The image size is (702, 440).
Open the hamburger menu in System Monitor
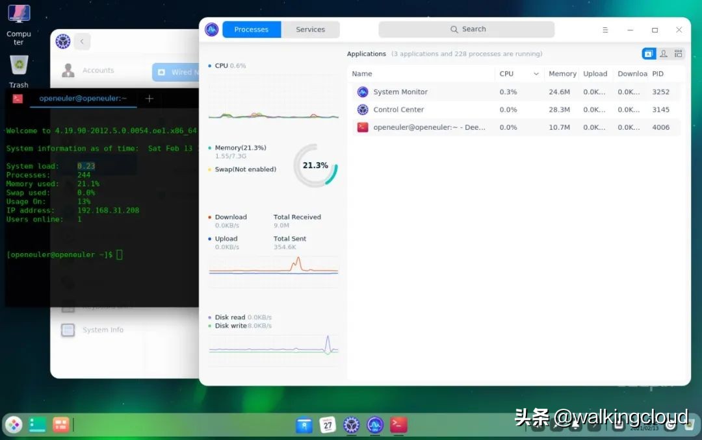[604, 29]
